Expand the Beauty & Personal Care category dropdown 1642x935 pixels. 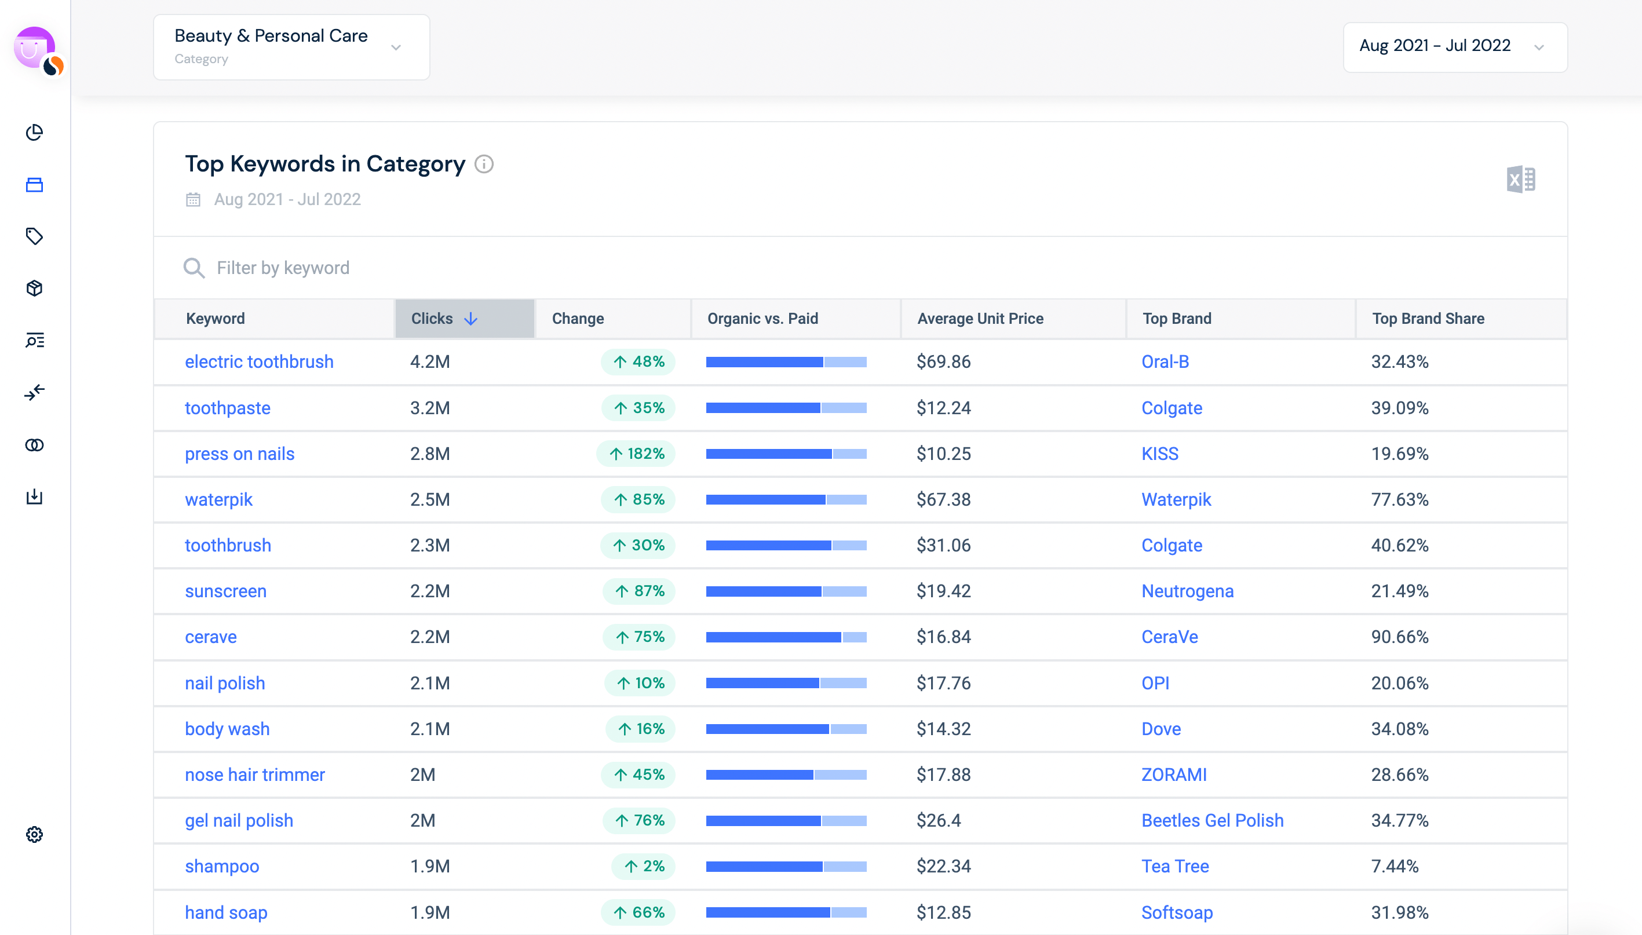tap(398, 48)
